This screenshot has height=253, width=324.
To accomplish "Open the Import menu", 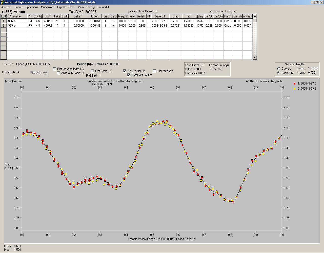I will (x=18, y=7).
